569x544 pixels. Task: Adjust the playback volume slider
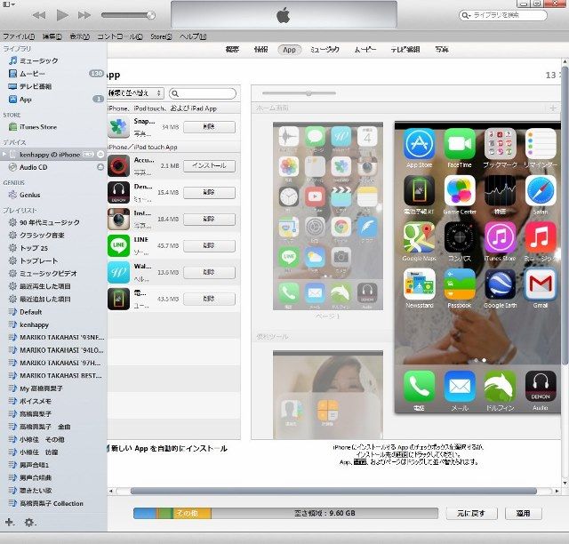tap(128, 15)
